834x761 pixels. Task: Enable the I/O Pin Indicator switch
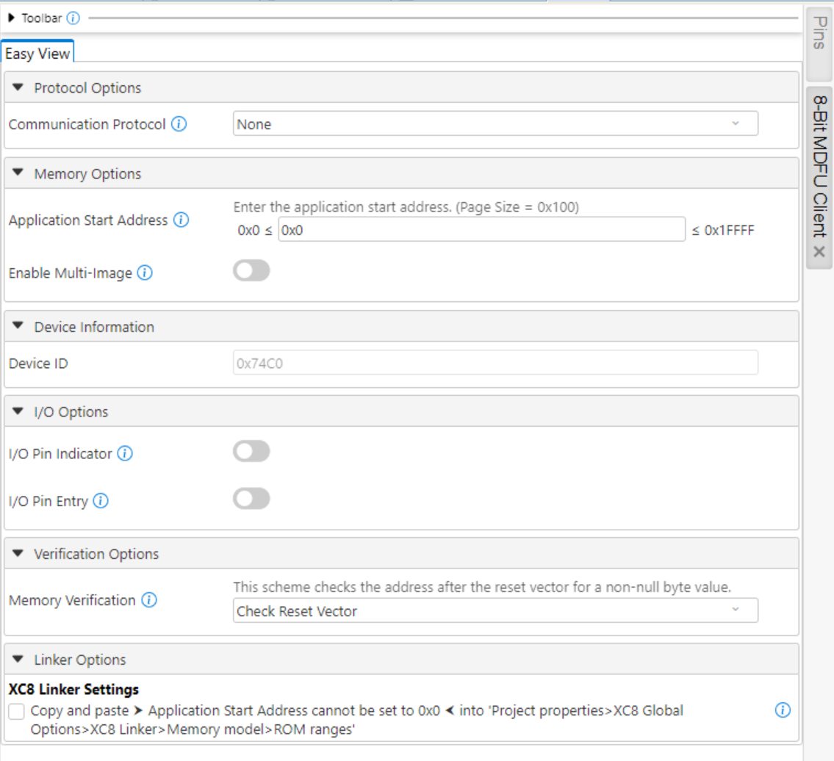[x=251, y=452]
